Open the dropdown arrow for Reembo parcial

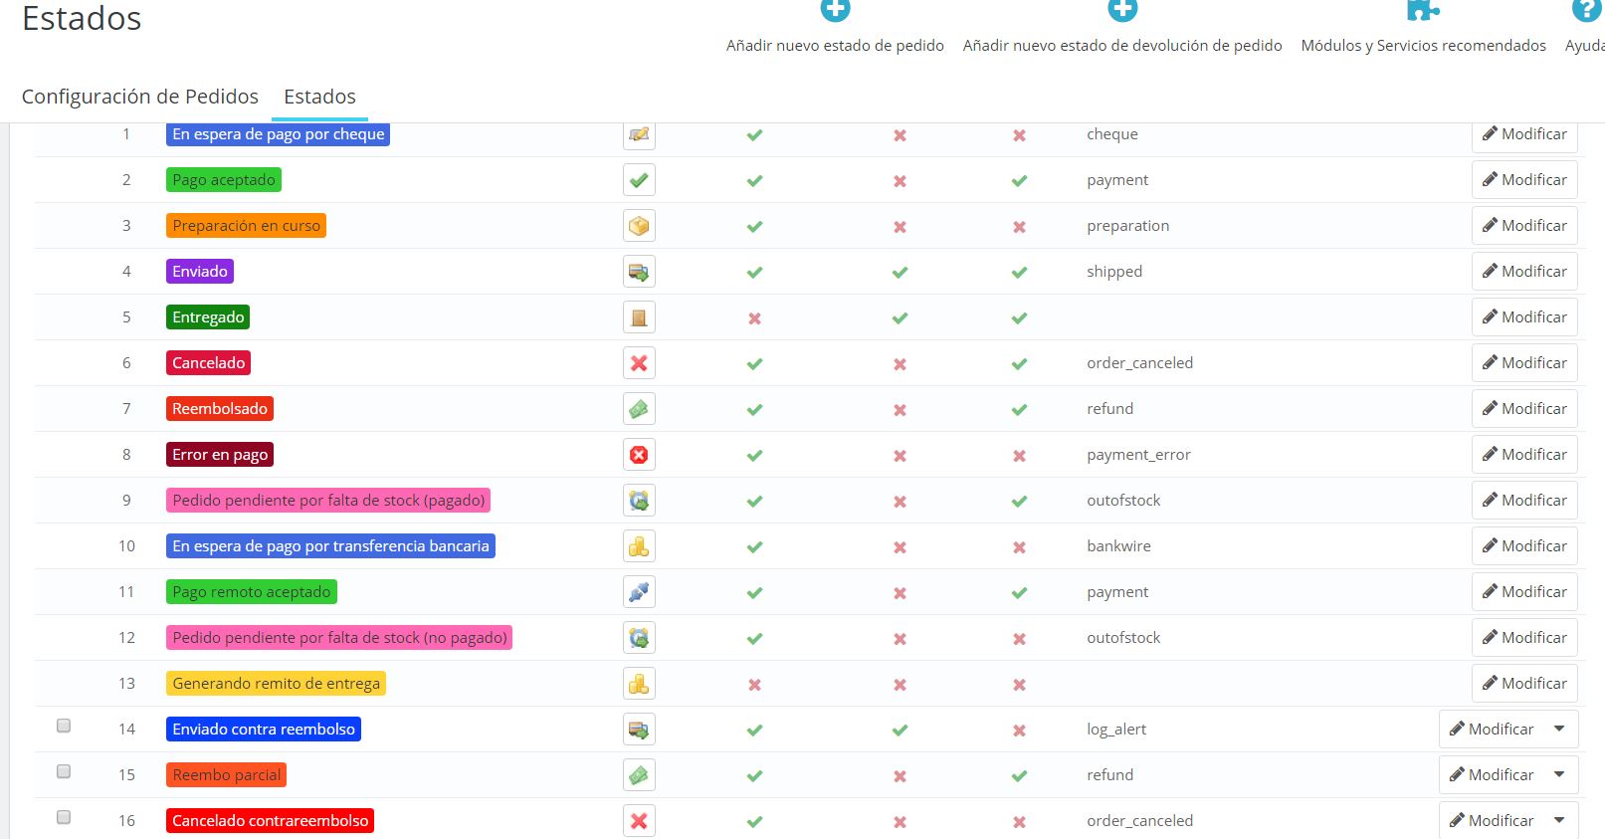tap(1560, 775)
